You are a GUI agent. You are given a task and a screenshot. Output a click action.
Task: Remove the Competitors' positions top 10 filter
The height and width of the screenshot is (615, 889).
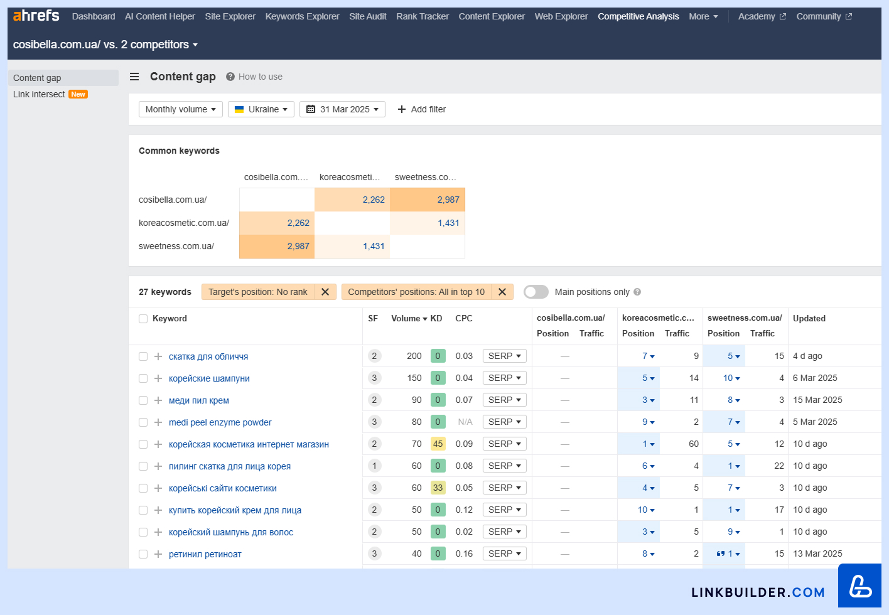502,292
